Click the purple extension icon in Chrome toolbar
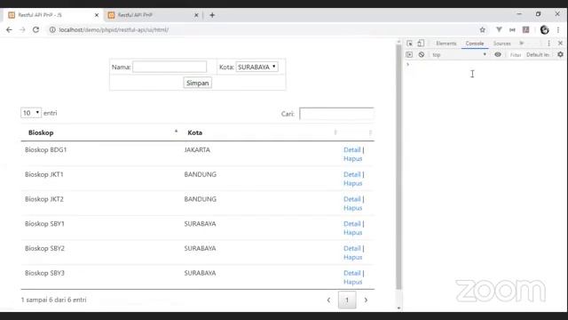Viewport: 568px width, 320px height. (x=525, y=29)
